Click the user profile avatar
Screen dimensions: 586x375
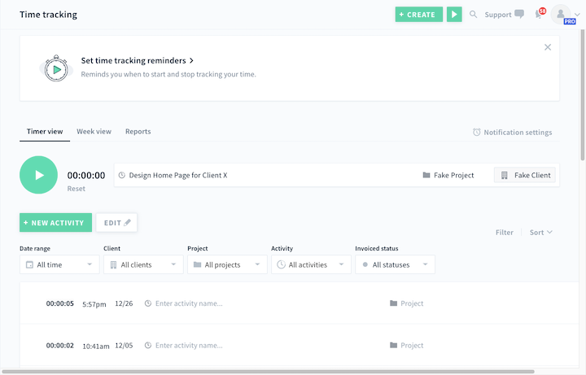click(560, 15)
